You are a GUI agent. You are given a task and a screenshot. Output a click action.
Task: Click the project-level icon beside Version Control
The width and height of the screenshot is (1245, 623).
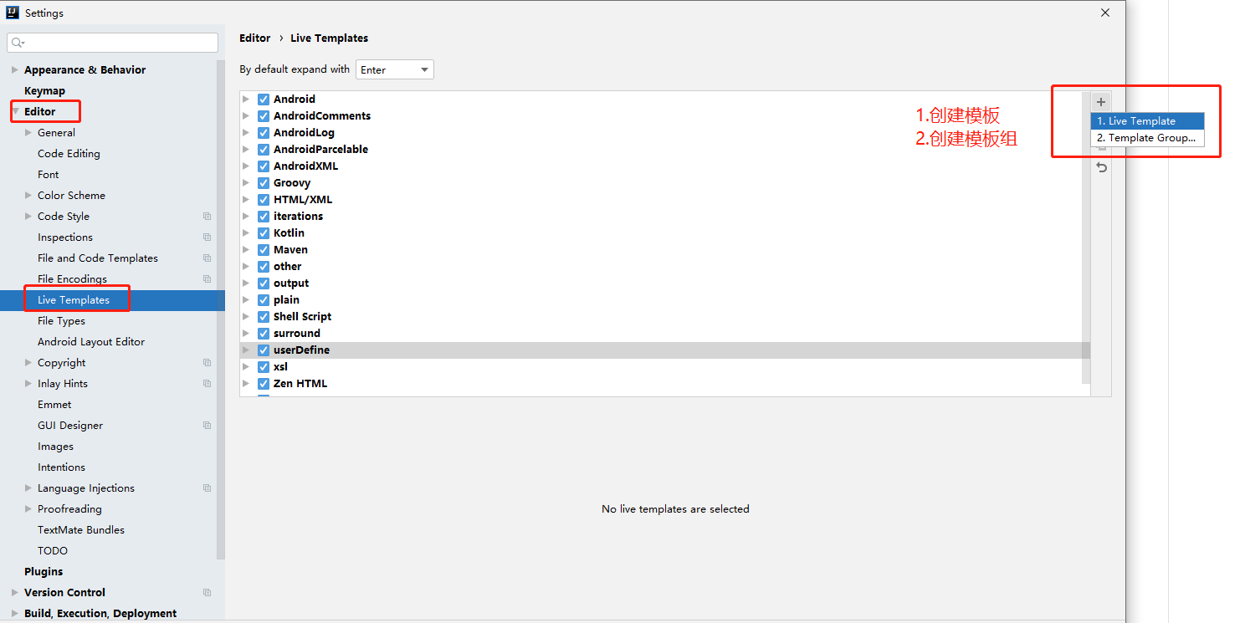click(x=207, y=593)
